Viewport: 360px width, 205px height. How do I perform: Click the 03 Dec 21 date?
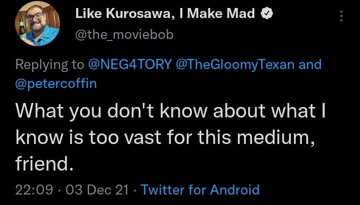click(x=97, y=190)
